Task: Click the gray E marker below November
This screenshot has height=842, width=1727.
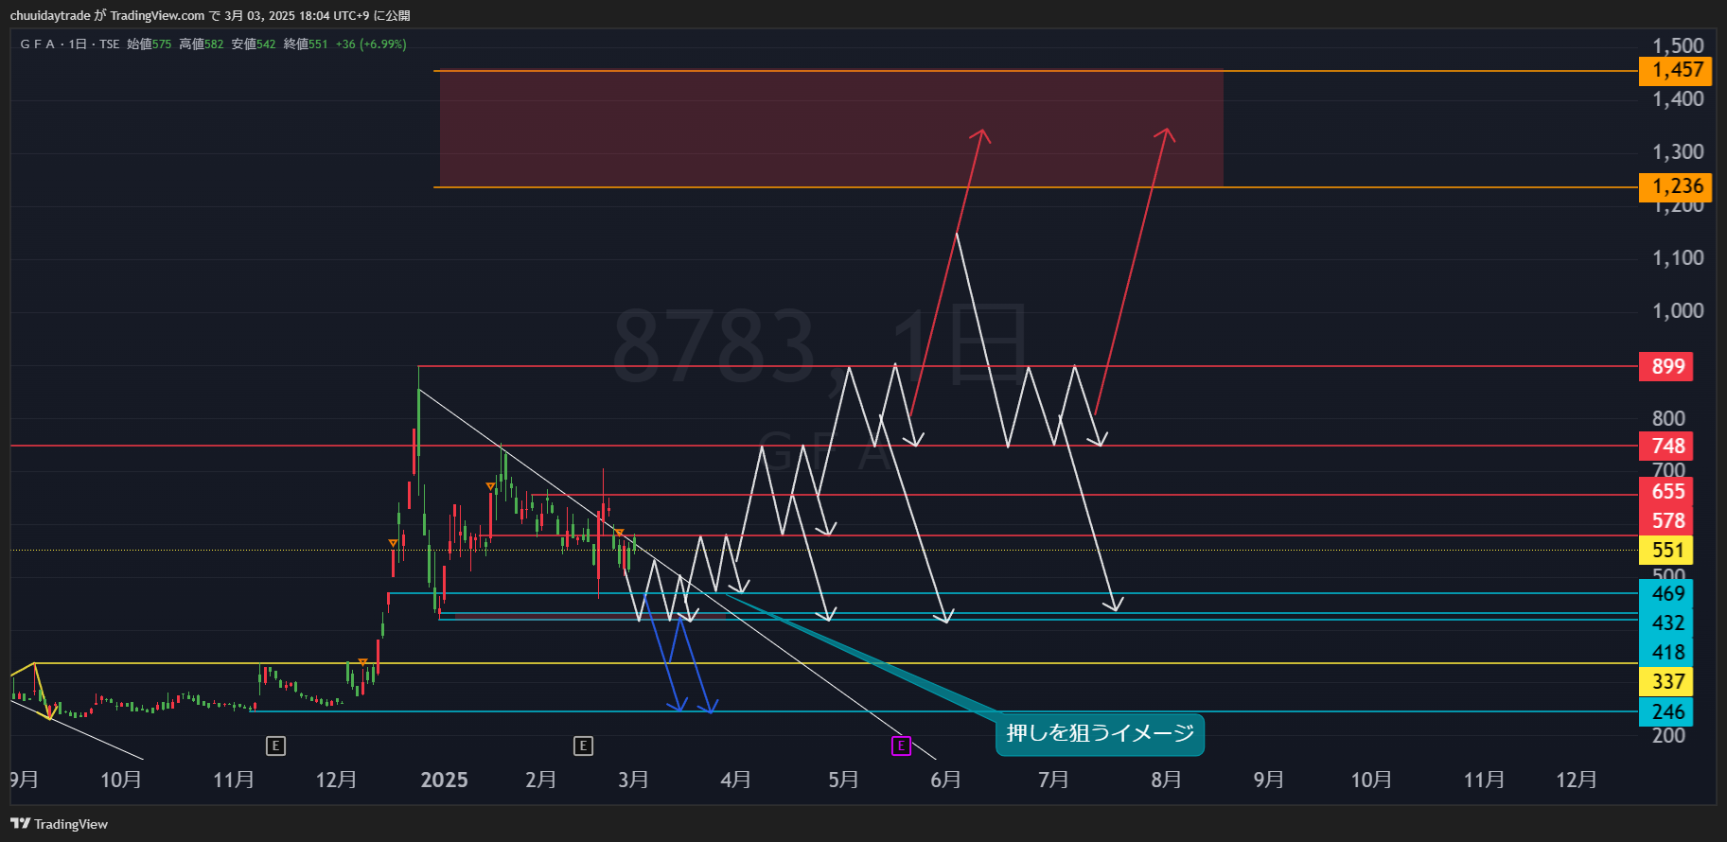Action: coord(275,746)
